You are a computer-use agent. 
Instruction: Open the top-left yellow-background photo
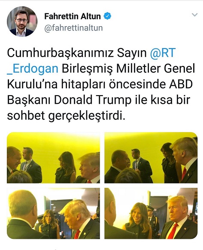click(x=53, y=157)
